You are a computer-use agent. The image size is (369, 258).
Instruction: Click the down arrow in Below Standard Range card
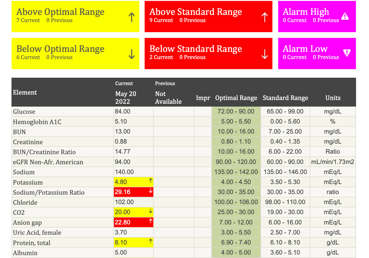[265, 54]
